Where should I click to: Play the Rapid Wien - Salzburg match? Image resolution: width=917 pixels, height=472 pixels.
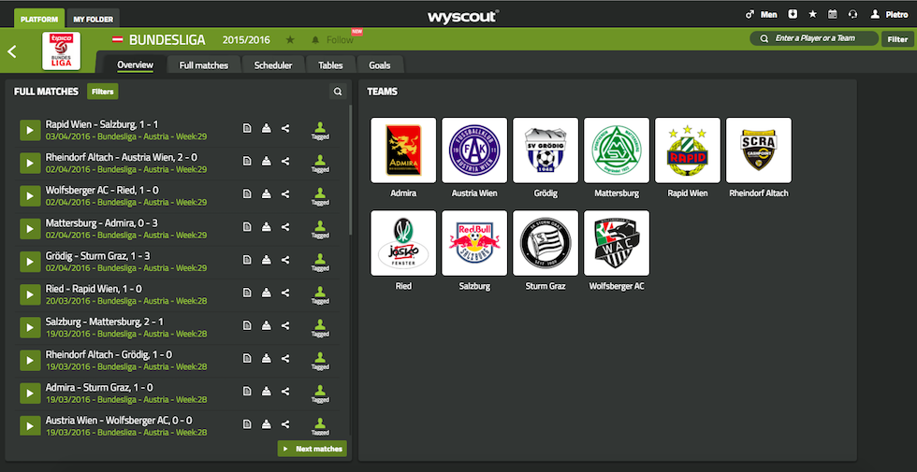[x=30, y=130]
